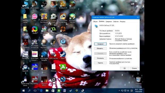Select the WebcamMax icon
The width and height of the screenshot is (165, 93).
63,43
